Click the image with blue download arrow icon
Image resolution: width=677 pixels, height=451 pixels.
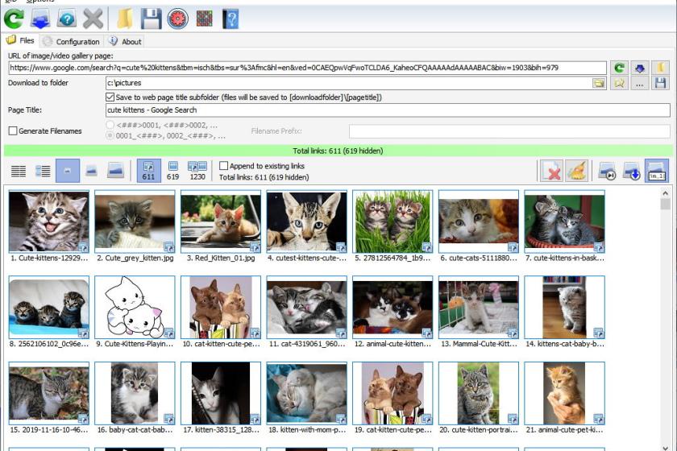[x=632, y=171]
